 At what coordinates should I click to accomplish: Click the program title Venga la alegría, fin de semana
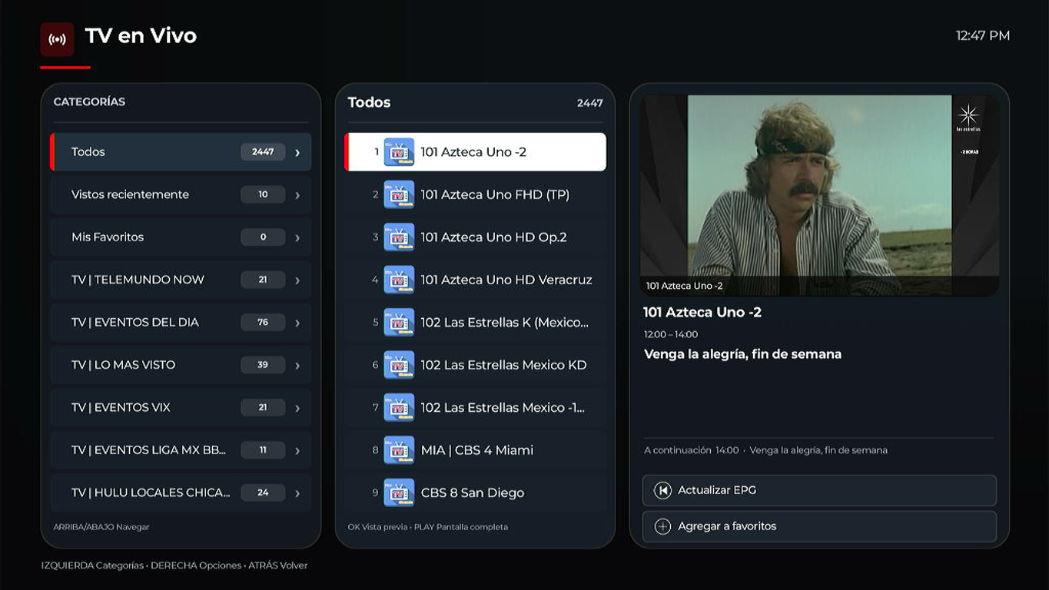(742, 354)
